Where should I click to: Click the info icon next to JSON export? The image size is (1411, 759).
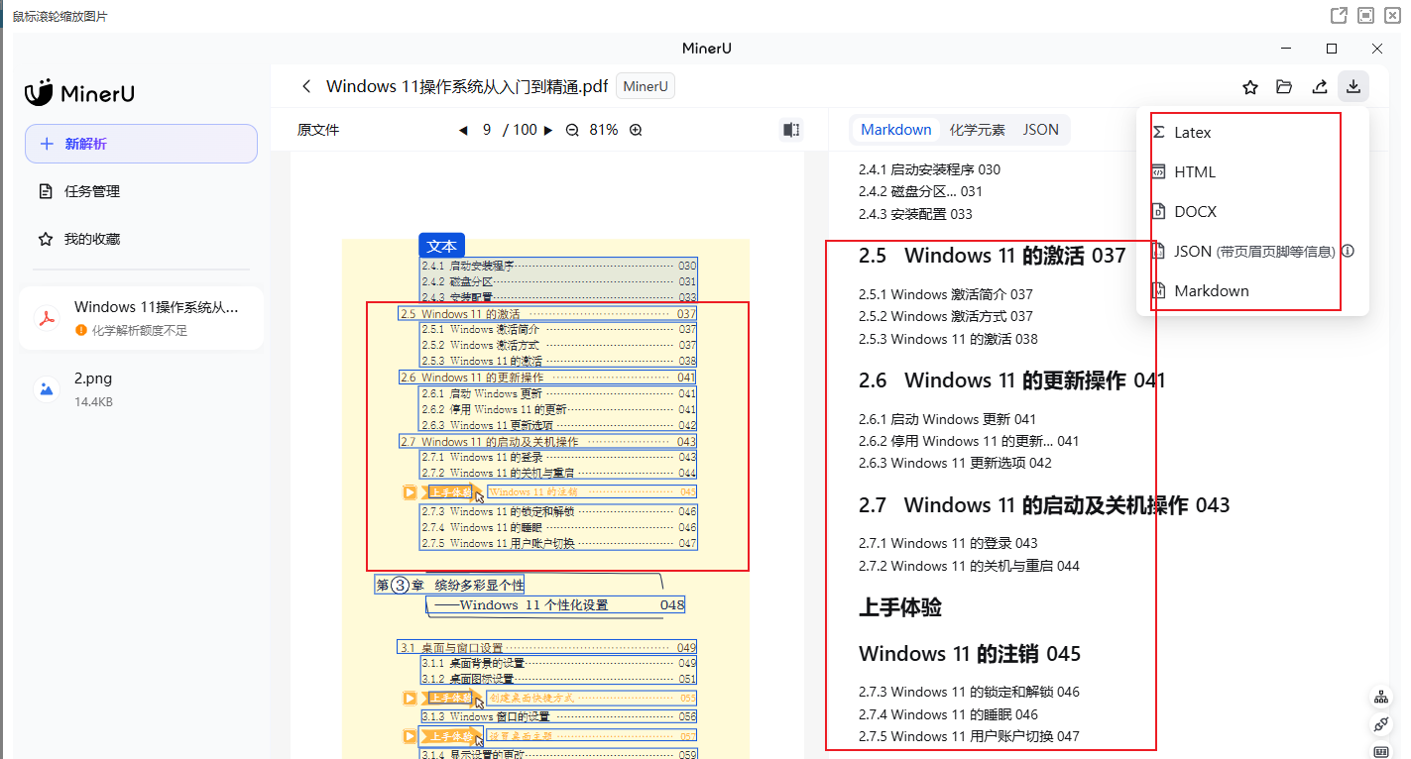1348,251
